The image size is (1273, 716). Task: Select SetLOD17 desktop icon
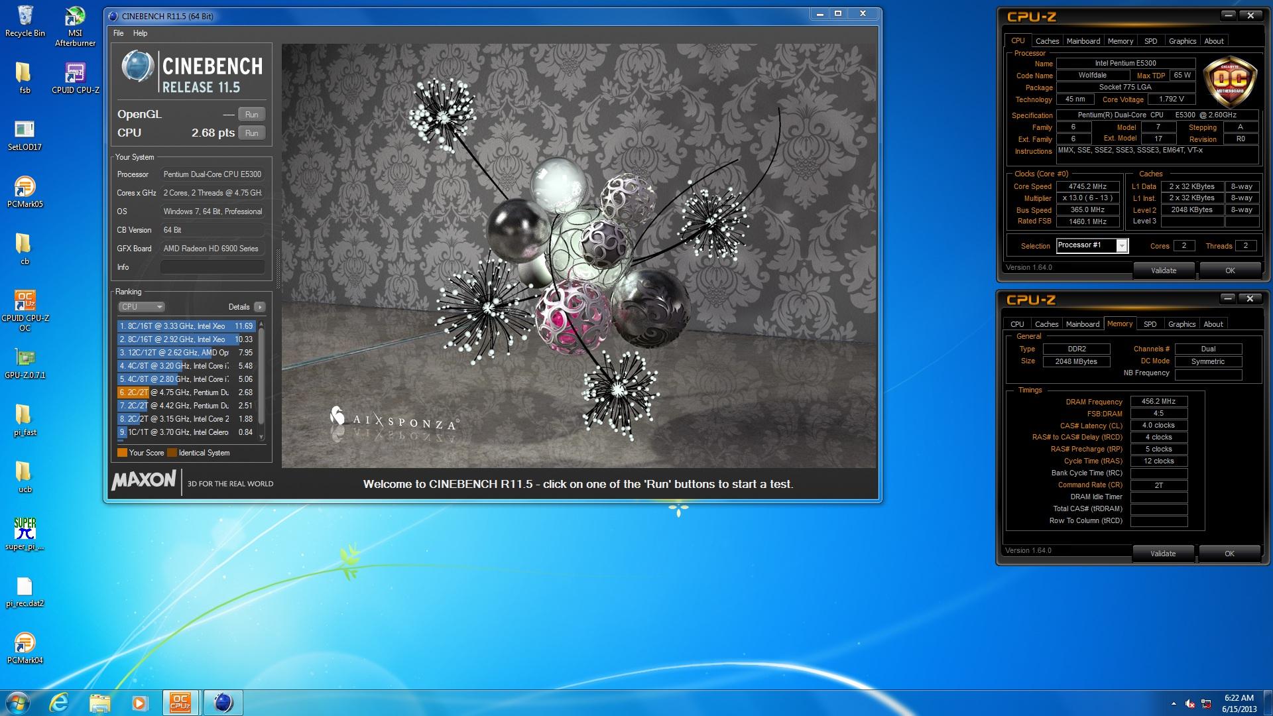coord(25,135)
